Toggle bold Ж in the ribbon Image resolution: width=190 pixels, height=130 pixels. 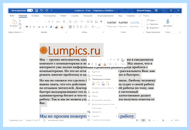pyautogui.click(x=27, y=27)
